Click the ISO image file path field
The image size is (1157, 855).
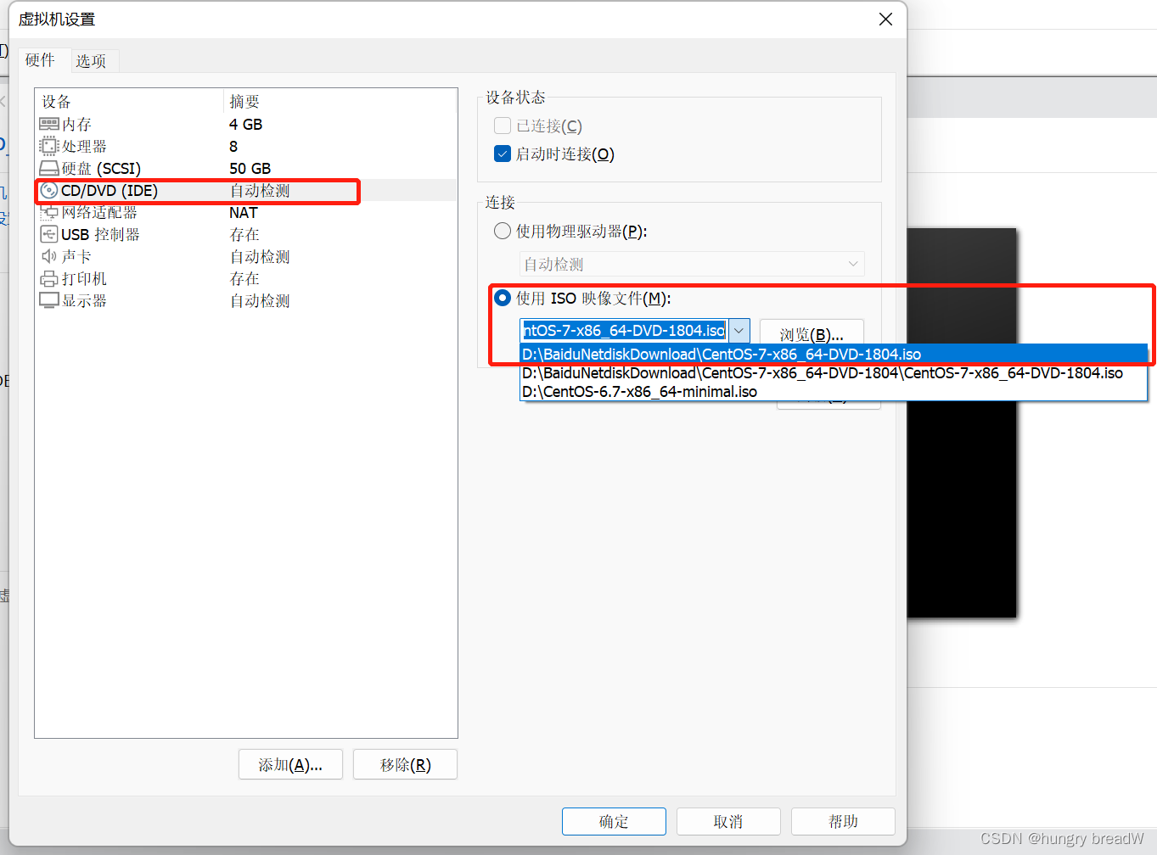(624, 331)
